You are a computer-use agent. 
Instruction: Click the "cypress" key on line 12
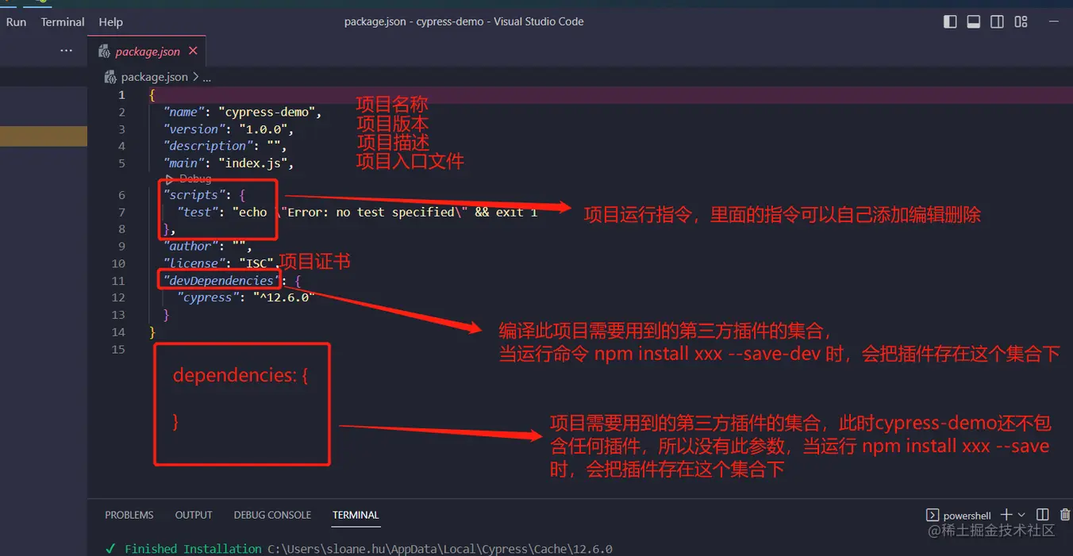tap(208, 297)
